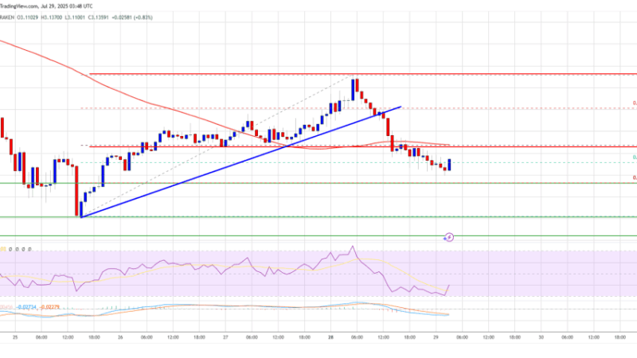Select the upper red horizontal resistance line
Viewport: 637px width, 358px height.
click(363, 74)
